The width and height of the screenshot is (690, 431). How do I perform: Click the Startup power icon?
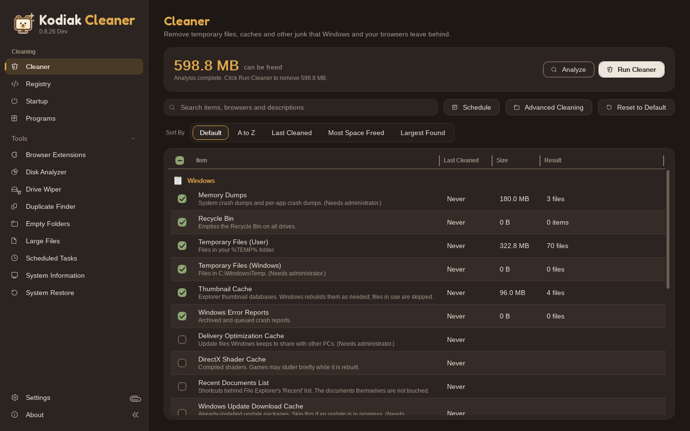(x=15, y=101)
